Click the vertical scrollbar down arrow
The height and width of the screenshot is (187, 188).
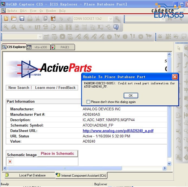(169, 163)
